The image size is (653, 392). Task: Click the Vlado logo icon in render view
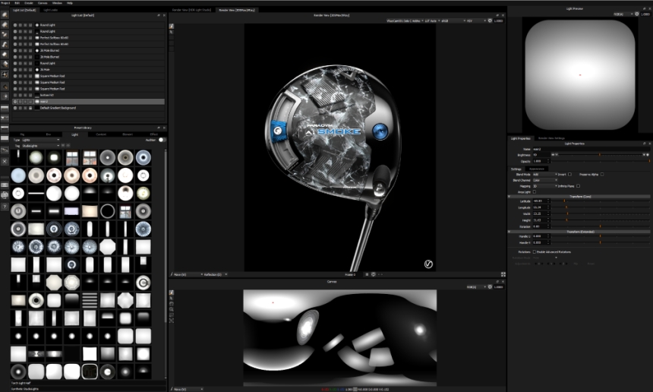(x=428, y=264)
